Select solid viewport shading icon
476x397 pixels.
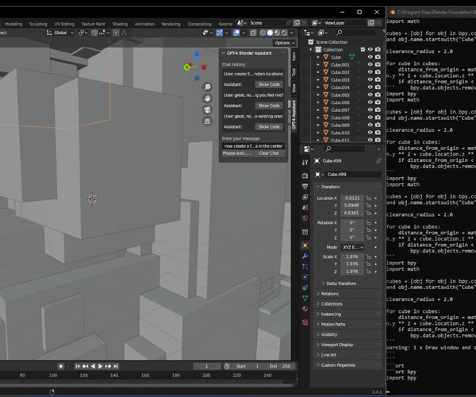[x=270, y=33]
